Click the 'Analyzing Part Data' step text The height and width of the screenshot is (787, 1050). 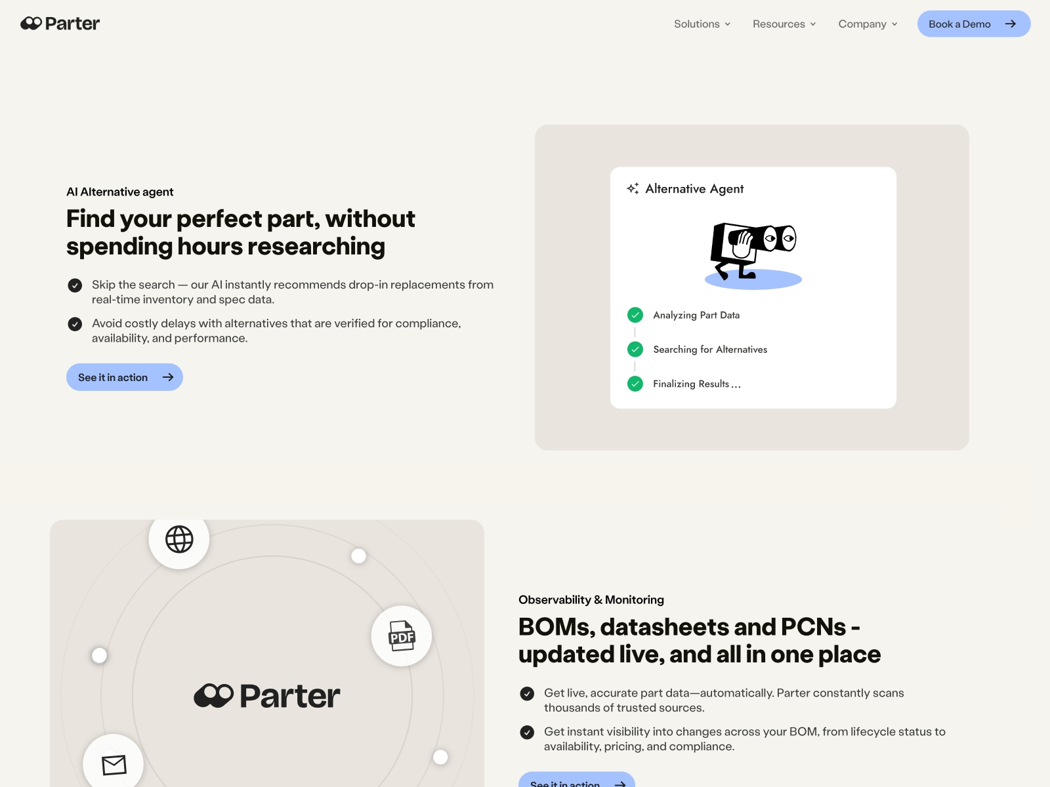click(696, 315)
